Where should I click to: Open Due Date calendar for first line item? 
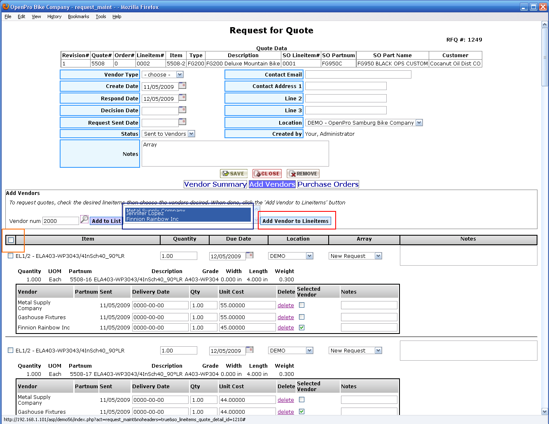pos(249,255)
